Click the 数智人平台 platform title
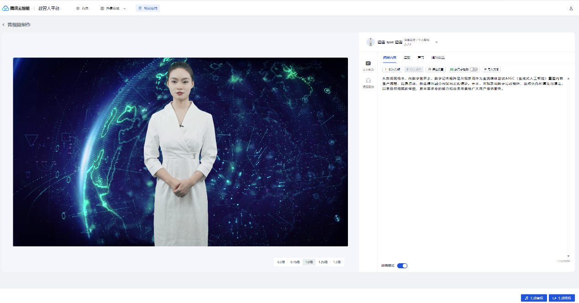579x303 pixels. tap(49, 8)
